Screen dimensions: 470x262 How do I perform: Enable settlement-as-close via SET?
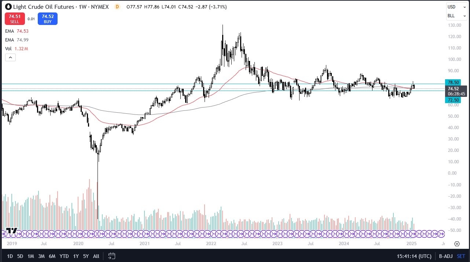click(x=460, y=256)
